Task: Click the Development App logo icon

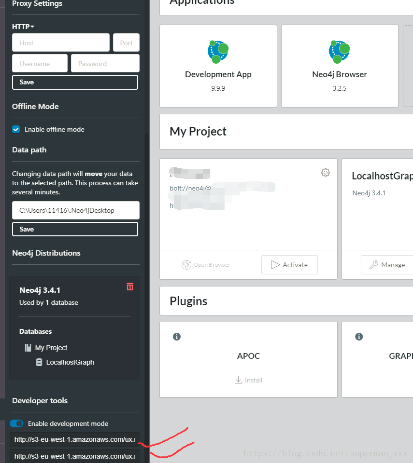Action: click(218, 52)
